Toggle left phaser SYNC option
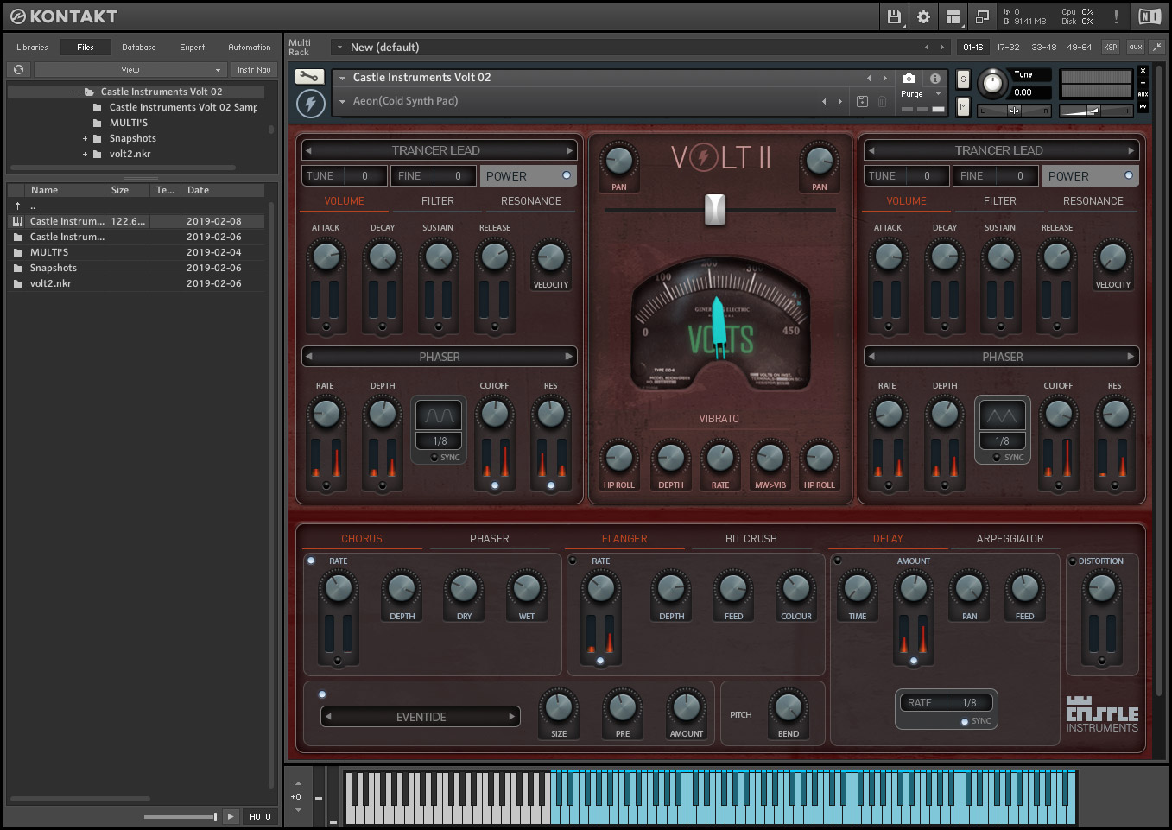Viewport: 1172px width, 830px height. (x=446, y=458)
